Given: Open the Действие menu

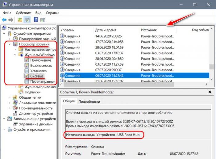Looking at the screenshot, I should [x=23, y=13].
